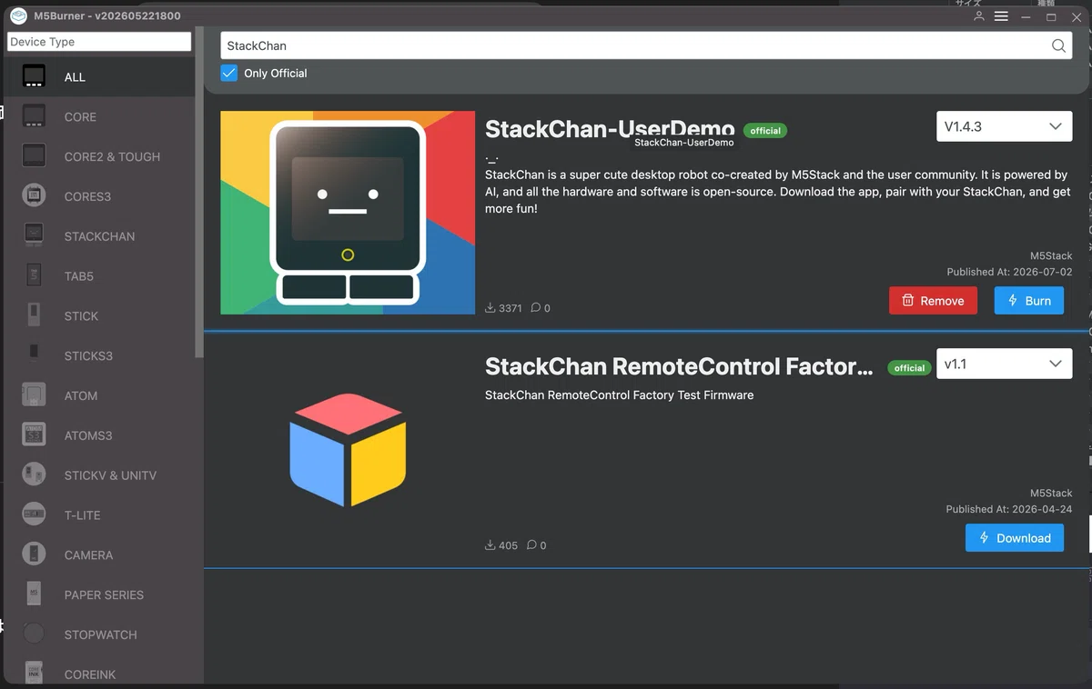Select the STICKV & UNITV device icon
Viewport: 1092px width, 689px height.
point(34,474)
